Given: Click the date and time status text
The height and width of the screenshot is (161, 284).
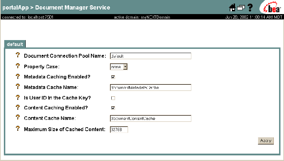Looking at the screenshot, I should (254, 17).
